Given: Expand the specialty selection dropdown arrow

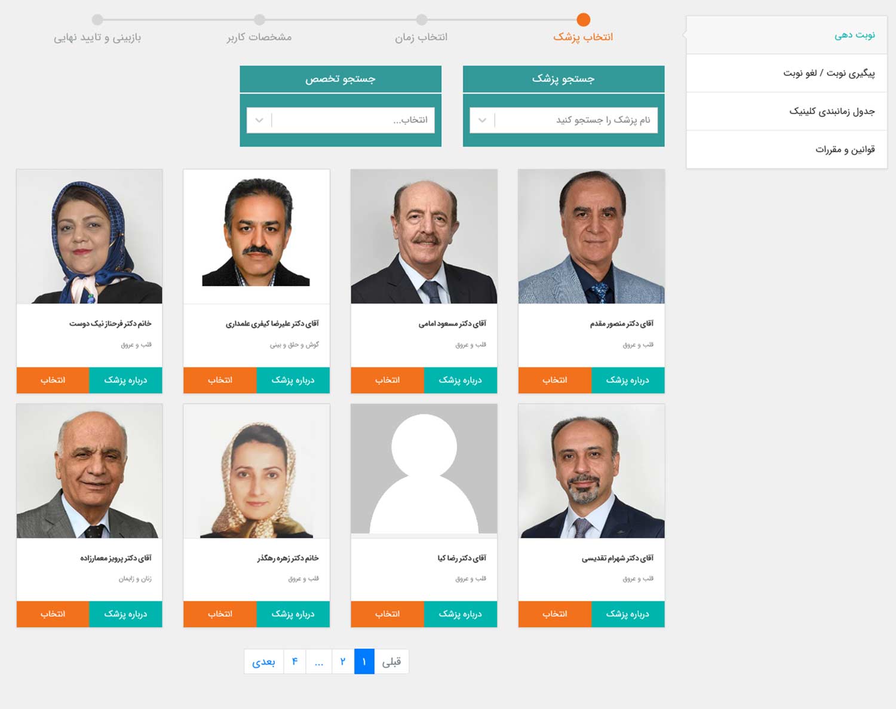Looking at the screenshot, I should click(259, 120).
